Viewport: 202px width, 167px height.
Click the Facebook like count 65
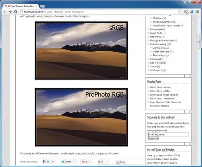53,161
